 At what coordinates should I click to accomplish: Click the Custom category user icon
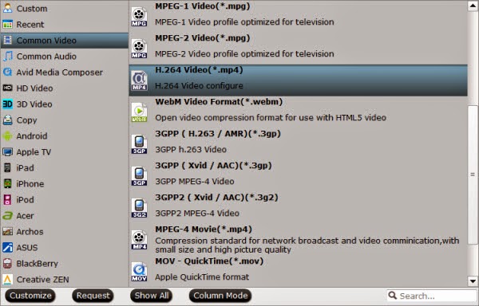click(x=8, y=8)
